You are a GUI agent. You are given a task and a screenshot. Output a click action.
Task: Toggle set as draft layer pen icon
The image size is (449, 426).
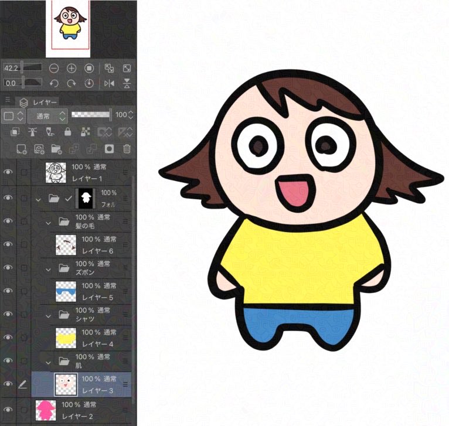pyautogui.click(x=50, y=132)
